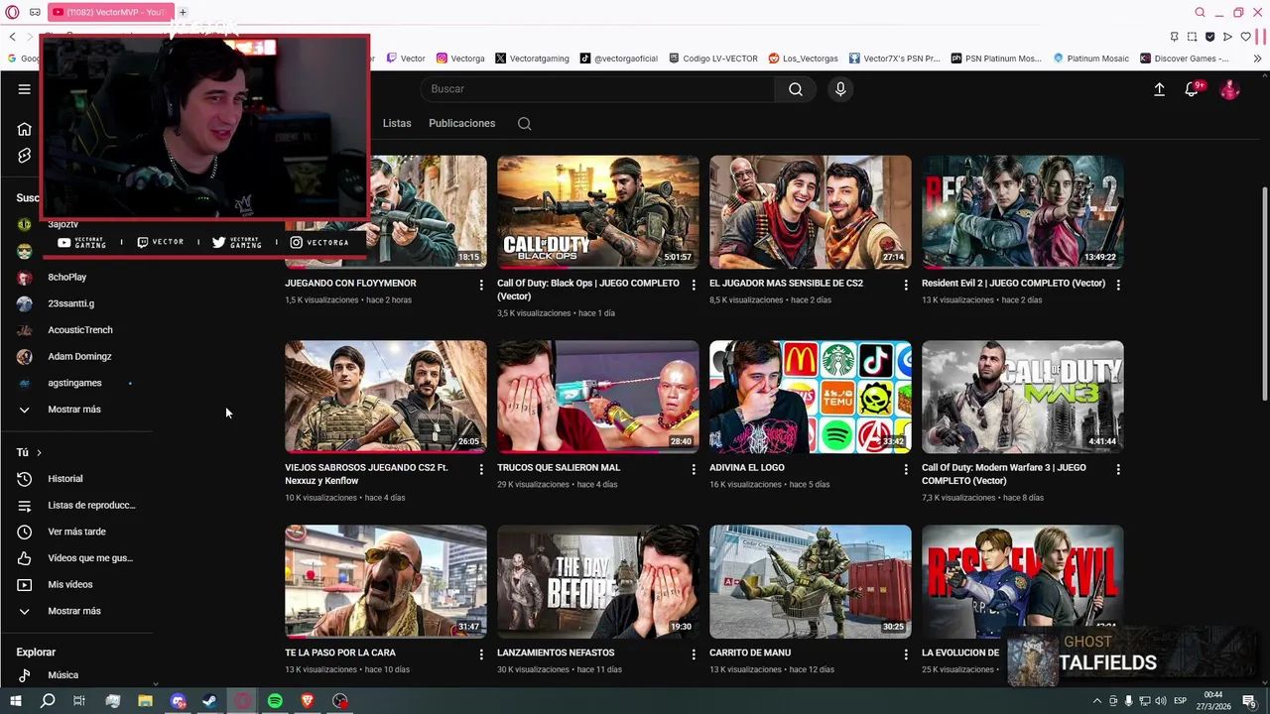Open new browser tab with plus

click(x=183, y=12)
